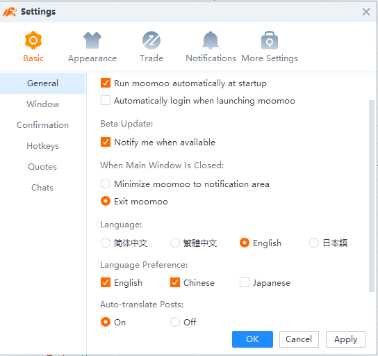Uncheck Run moomoo automatically at startup
378x356 pixels.
pos(106,83)
